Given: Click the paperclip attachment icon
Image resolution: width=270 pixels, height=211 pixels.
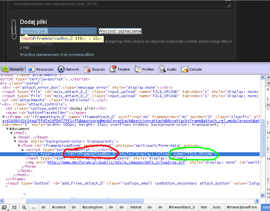Looking at the screenshot, I should pos(14,29).
